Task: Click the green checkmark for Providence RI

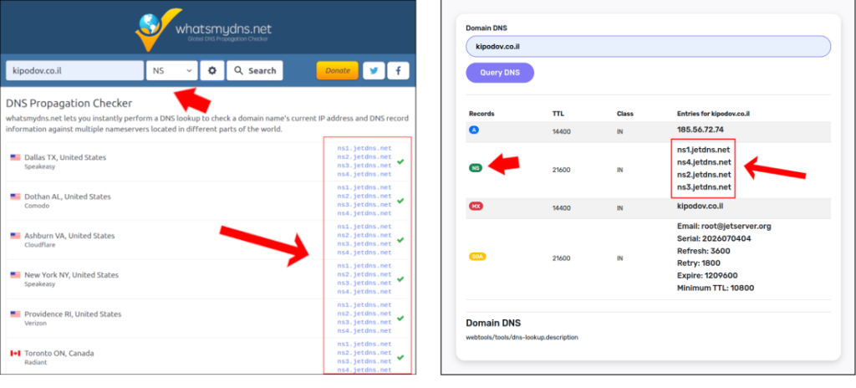Action: (x=400, y=318)
